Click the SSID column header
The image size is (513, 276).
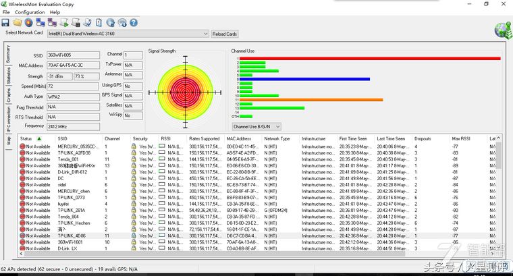point(63,138)
